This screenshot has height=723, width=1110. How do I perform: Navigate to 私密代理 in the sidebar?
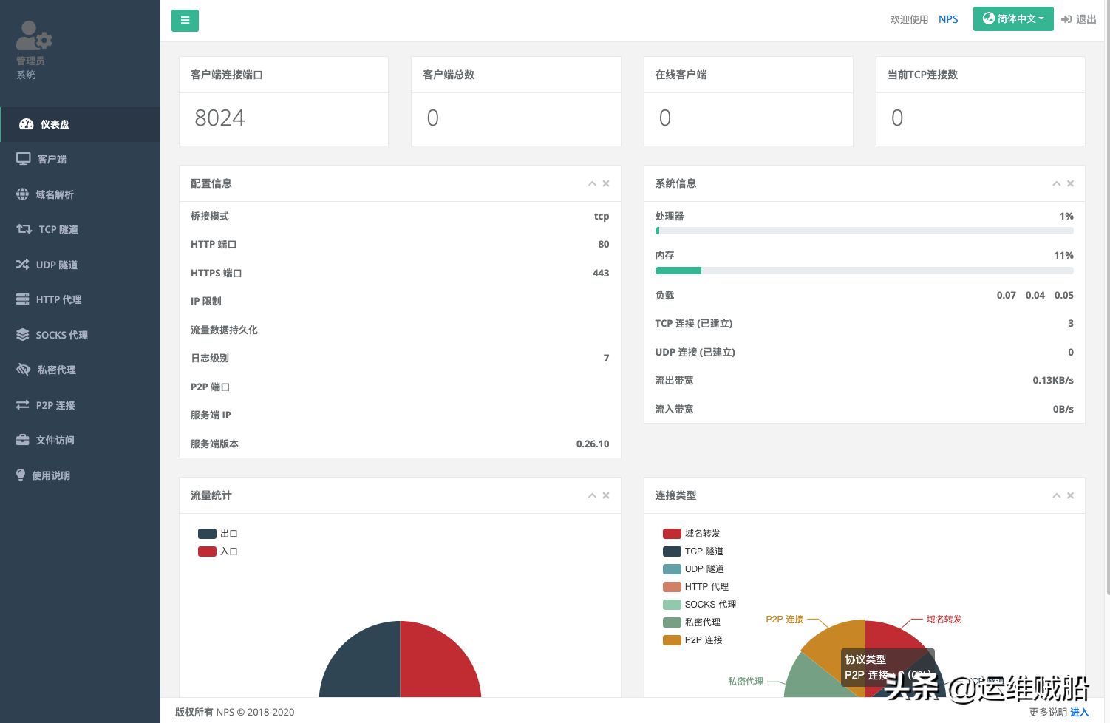click(80, 370)
